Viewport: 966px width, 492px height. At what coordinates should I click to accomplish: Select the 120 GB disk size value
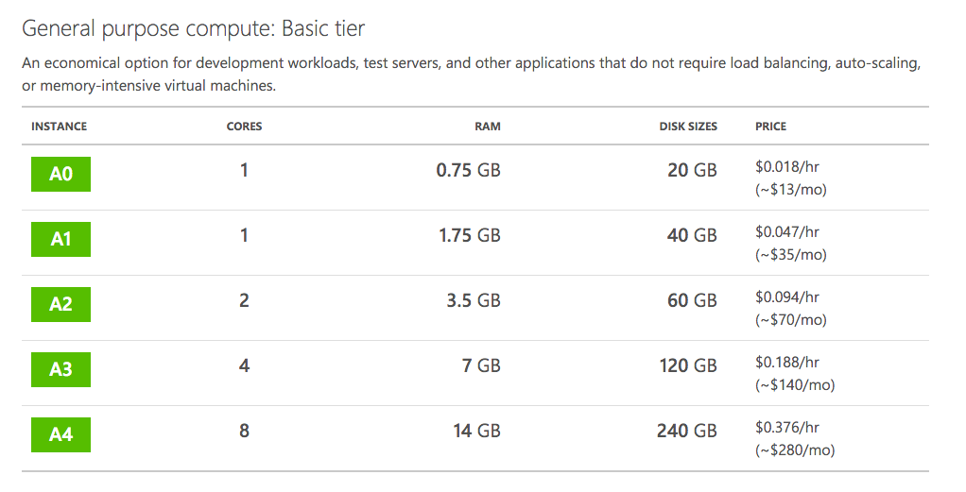click(688, 366)
